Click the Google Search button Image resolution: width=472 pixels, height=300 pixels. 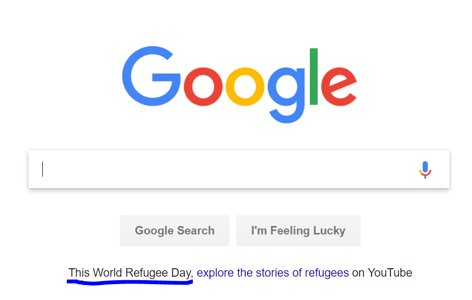click(175, 230)
